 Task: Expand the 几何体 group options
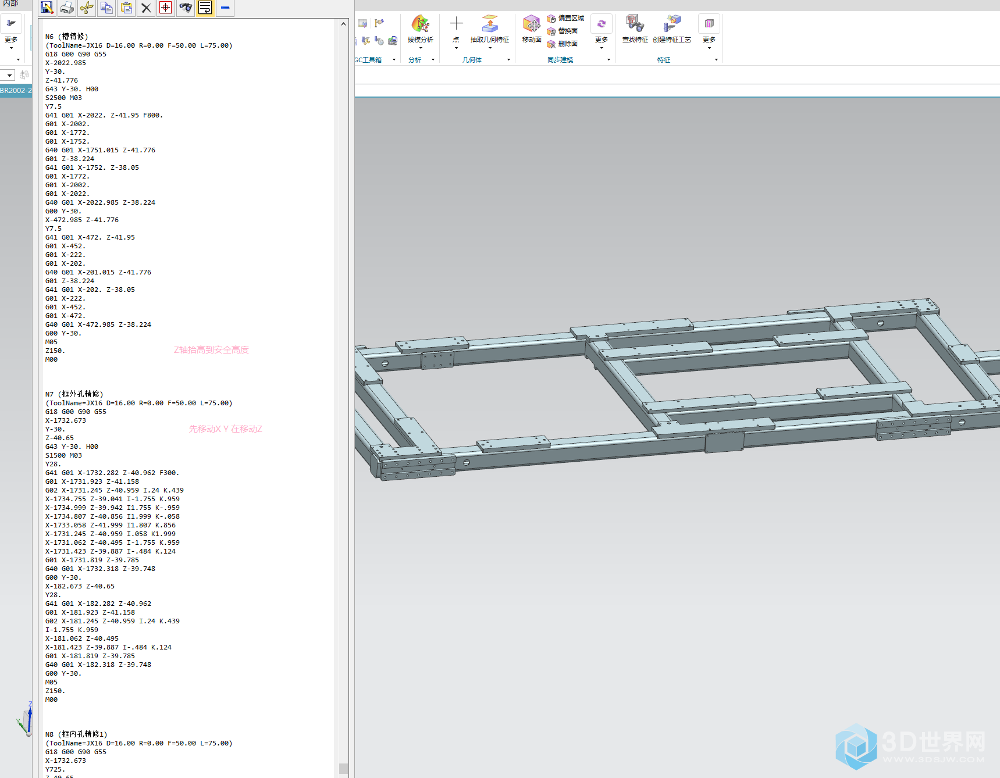[508, 60]
